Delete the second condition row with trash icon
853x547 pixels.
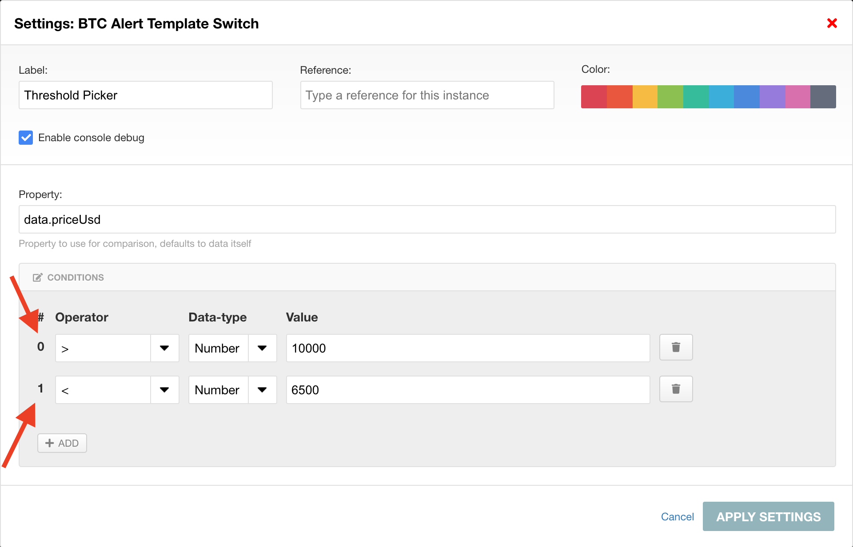[676, 389]
